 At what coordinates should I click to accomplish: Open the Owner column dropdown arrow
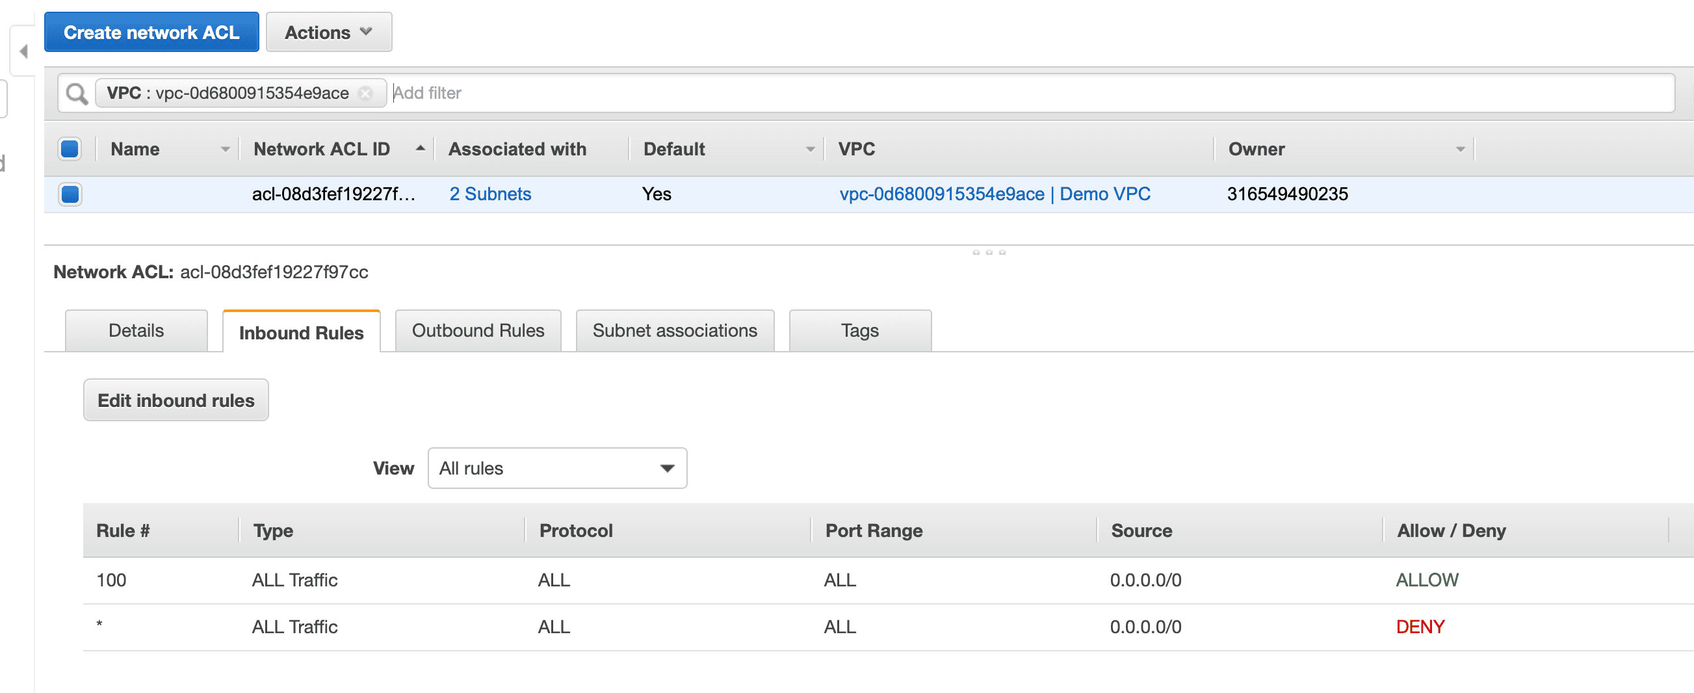click(x=1460, y=150)
